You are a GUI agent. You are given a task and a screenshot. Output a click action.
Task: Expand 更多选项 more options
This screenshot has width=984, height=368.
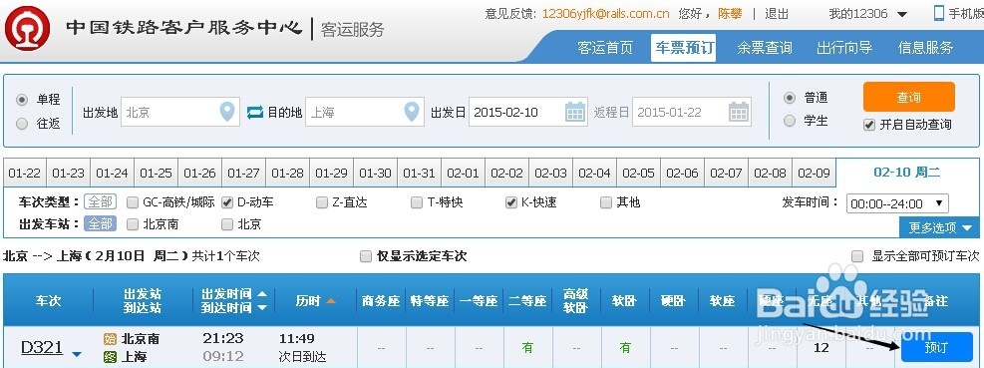pos(939,228)
